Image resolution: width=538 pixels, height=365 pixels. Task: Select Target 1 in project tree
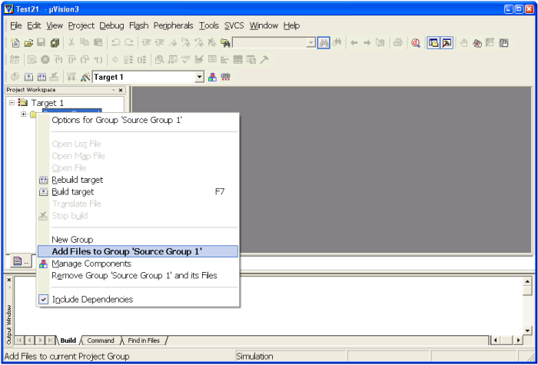point(48,102)
